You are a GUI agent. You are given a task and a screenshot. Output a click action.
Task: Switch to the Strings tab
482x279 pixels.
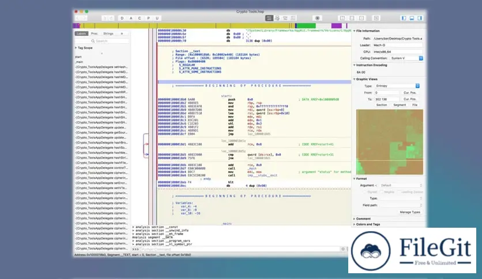[108, 33]
